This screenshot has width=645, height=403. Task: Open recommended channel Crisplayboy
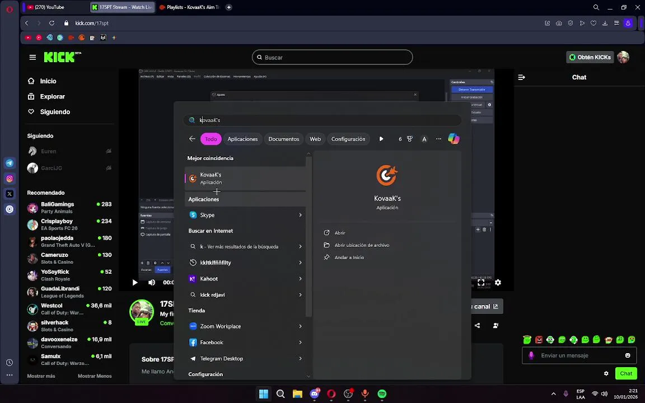point(69,224)
